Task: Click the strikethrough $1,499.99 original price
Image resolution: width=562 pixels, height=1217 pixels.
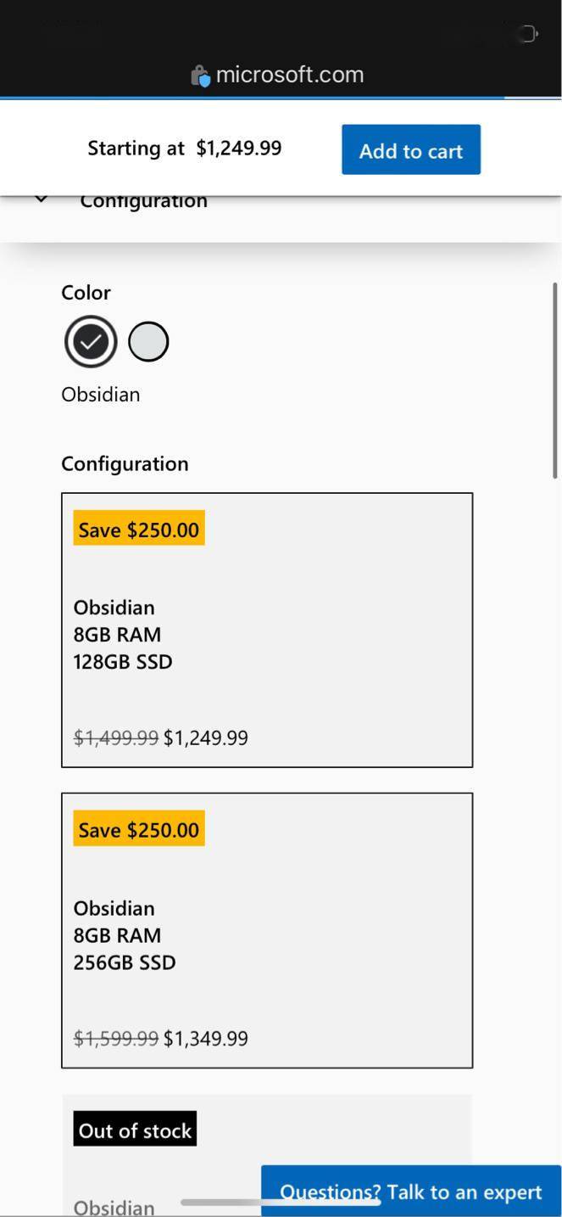Action: tap(115, 737)
